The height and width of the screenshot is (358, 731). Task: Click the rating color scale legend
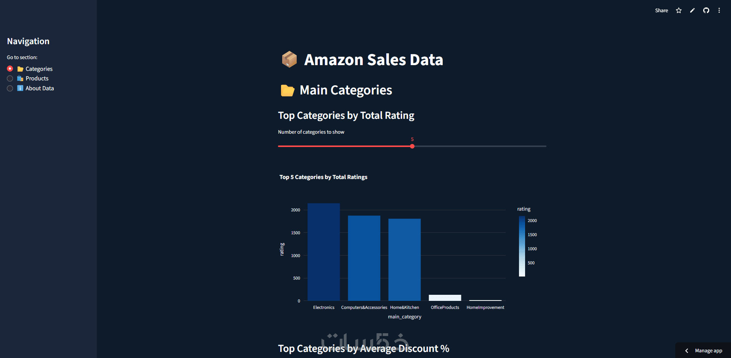point(522,246)
